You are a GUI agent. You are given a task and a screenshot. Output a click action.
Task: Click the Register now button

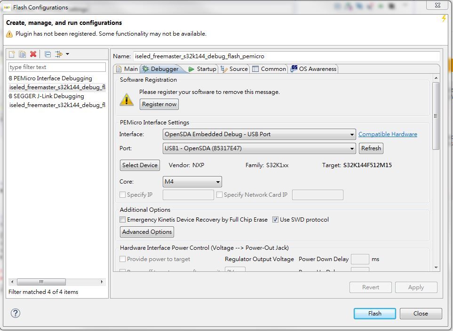point(159,104)
